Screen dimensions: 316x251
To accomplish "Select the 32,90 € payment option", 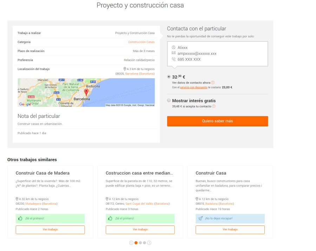I will point(169,77).
